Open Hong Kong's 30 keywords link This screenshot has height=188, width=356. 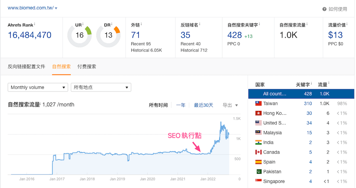(x=309, y=113)
